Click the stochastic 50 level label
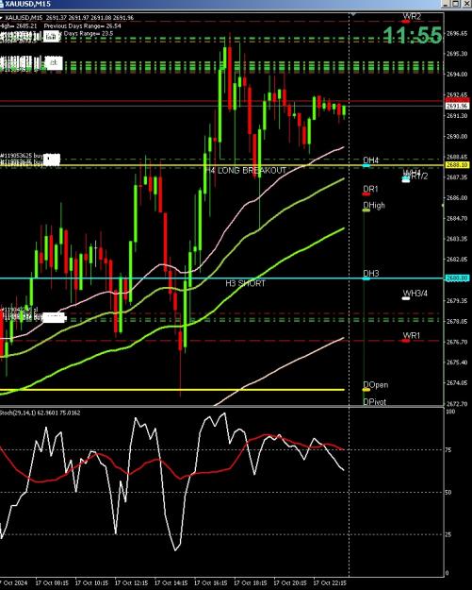Viewport: 472px width, 590px height. [x=448, y=492]
